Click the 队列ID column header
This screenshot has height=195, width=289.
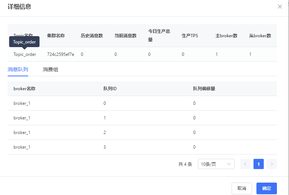pos(110,89)
